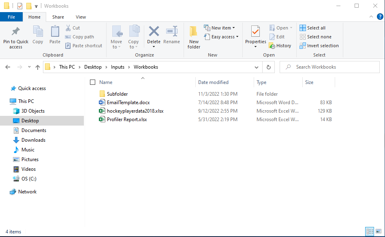Click Select all in ribbon

[x=312, y=28]
